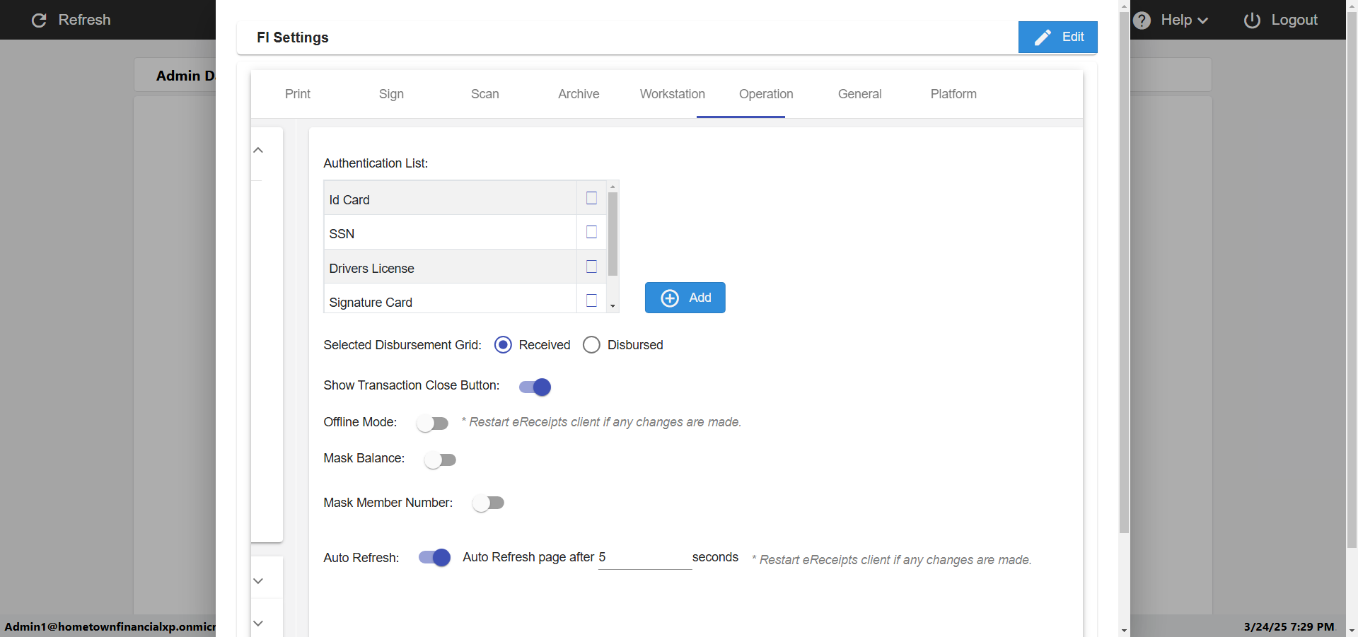Screen dimensions: 1358x637
Task: Open the Platform tab
Action: tap(953, 94)
